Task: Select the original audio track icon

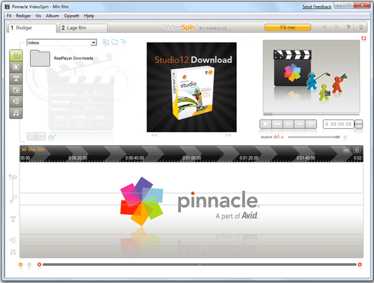Action: click(x=13, y=199)
